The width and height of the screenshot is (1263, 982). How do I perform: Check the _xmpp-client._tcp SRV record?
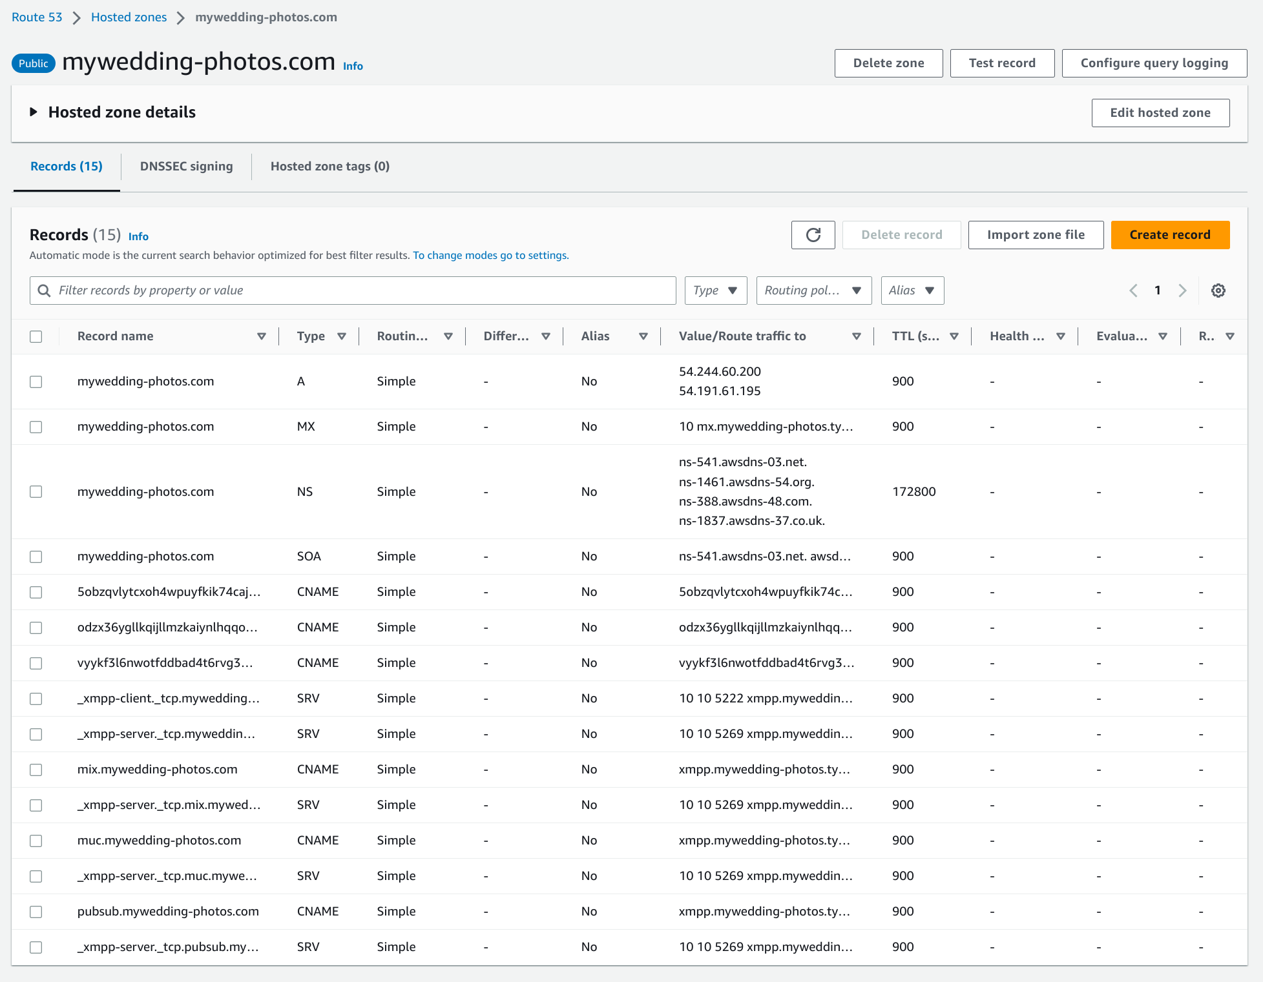36,699
